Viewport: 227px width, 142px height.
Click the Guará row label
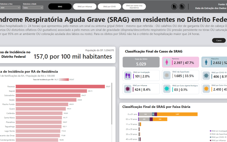click(12, 109)
